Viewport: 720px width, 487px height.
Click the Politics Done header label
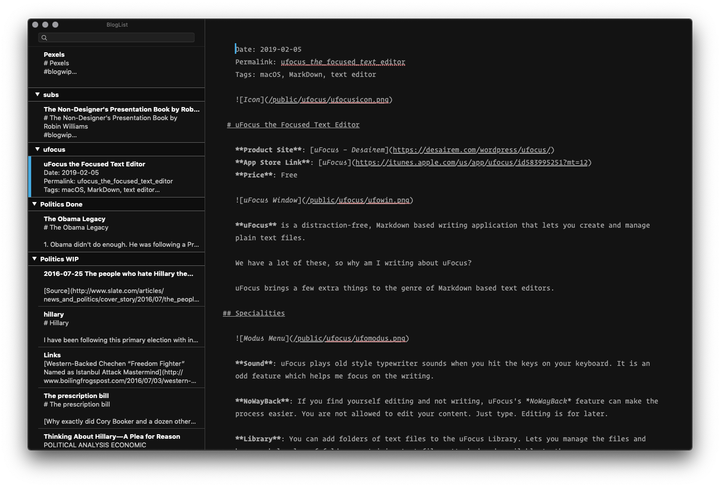(61, 204)
